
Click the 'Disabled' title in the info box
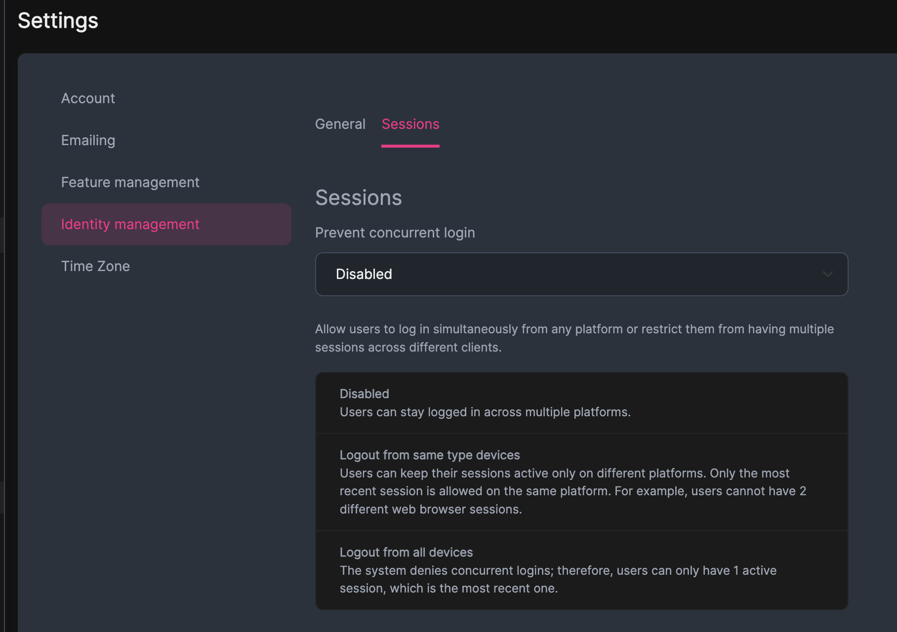tap(364, 394)
